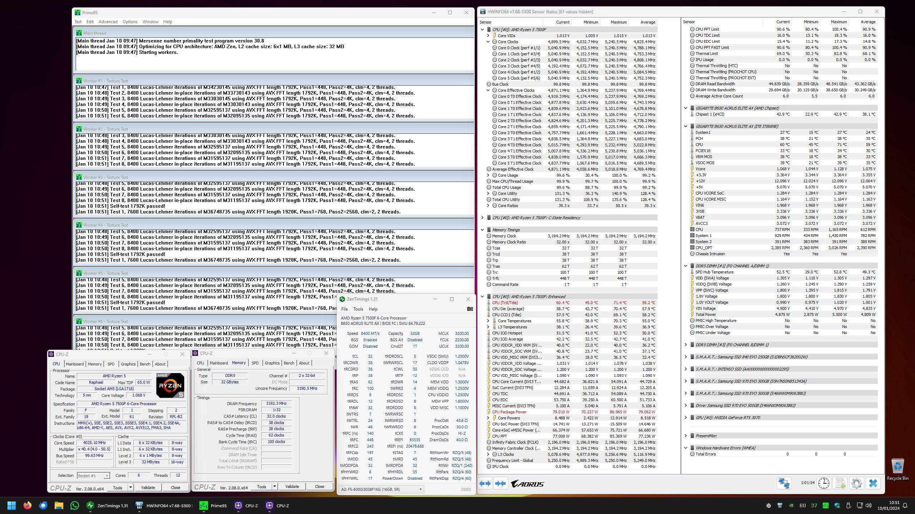
Task: Open CPU-Z Socket #1 selection dropdown
Action: (93, 475)
